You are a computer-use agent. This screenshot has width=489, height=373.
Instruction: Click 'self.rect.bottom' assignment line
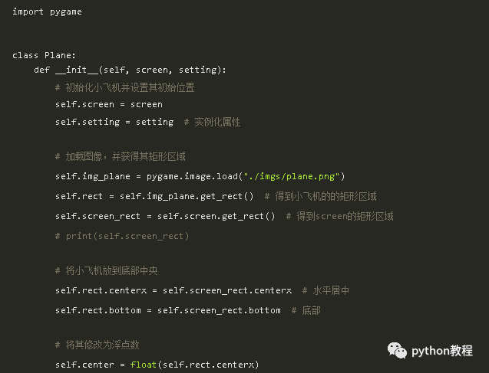(x=168, y=310)
